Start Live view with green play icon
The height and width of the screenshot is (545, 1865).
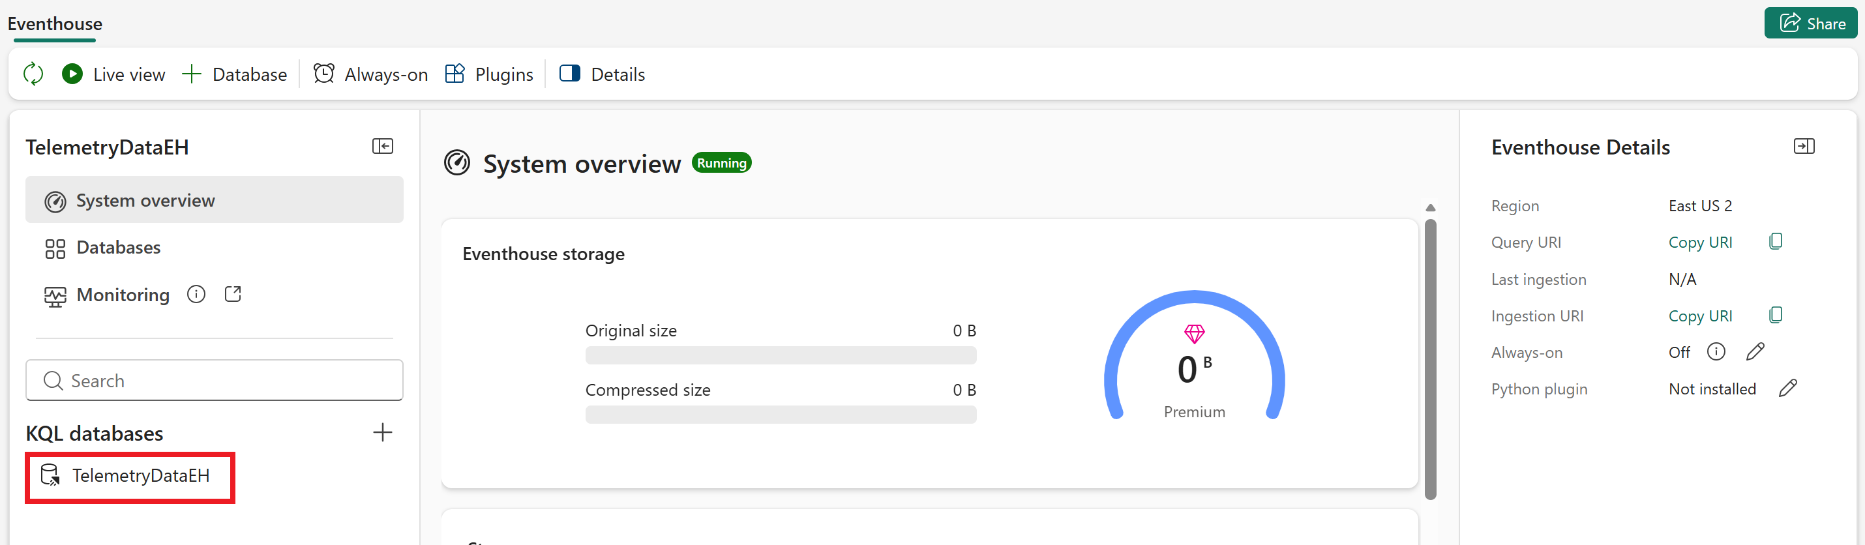coord(113,74)
